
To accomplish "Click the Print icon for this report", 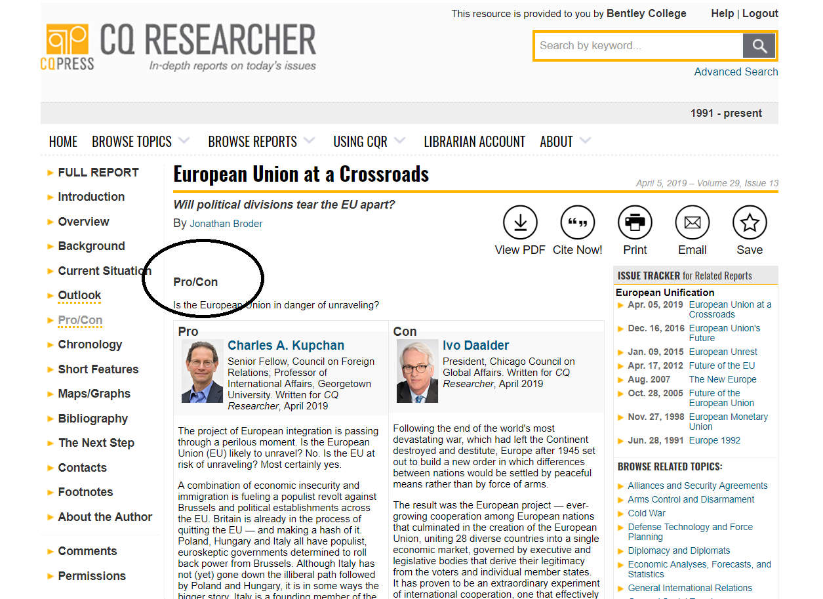I will tap(635, 222).
